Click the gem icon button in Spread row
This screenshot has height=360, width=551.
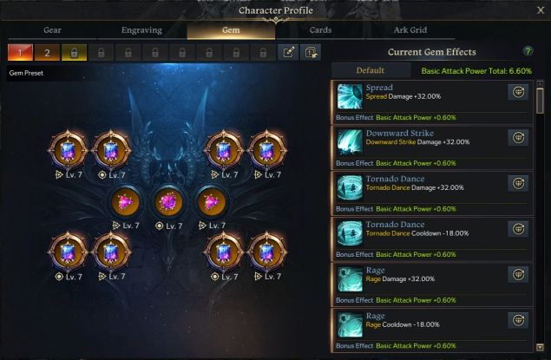518,92
